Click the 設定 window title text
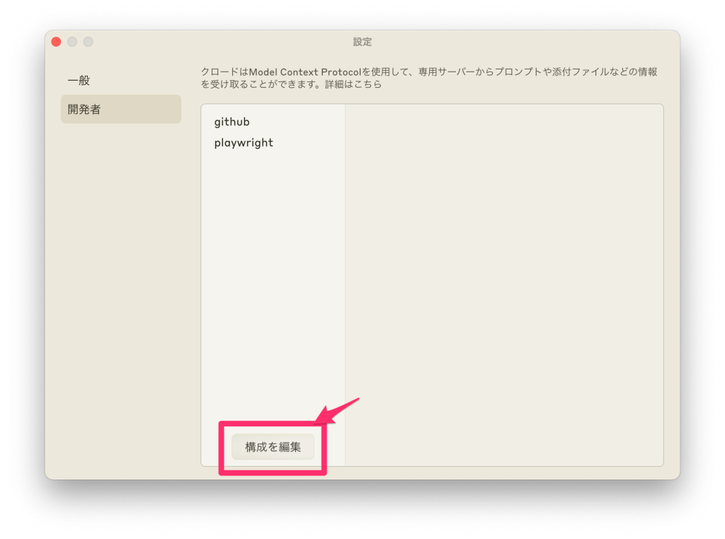The image size is (725, 539). click(362, 42)
